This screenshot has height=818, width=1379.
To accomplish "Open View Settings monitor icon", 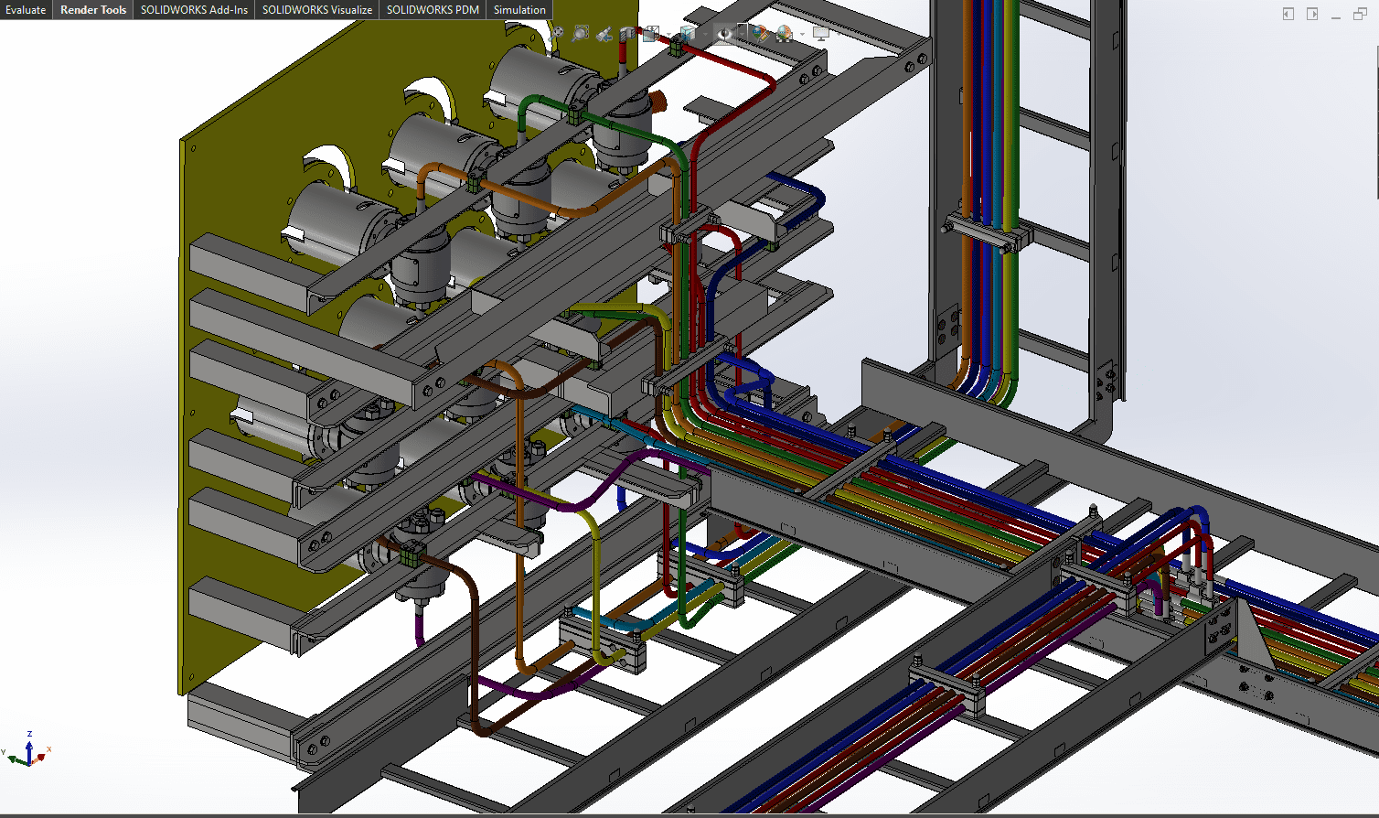I will pyautogui.click(x=821, y=33).
